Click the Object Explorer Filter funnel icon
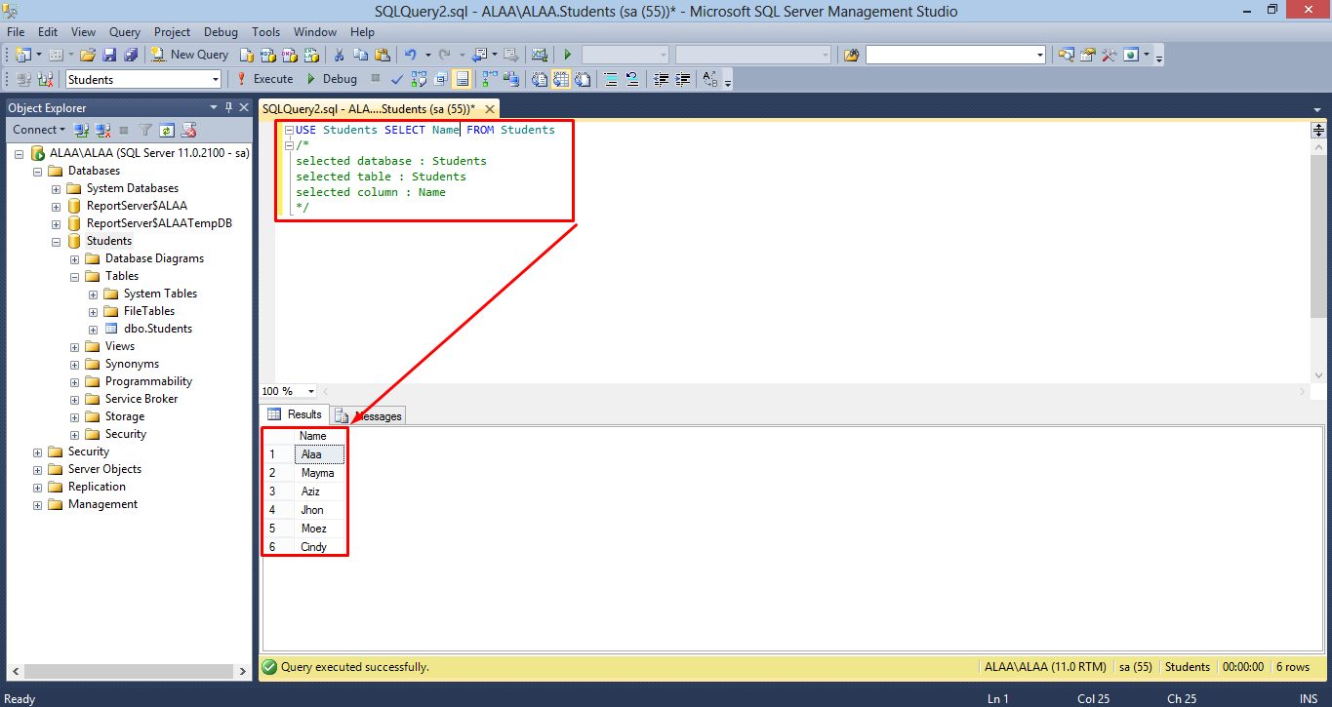The width and height of the screenshot is (1332, 707). [x=145, y=129]
